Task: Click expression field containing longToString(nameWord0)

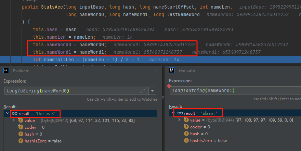Action: pyautogui.click(x=76, y=91)
